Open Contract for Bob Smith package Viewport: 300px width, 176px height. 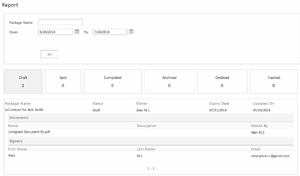(26, 110)
